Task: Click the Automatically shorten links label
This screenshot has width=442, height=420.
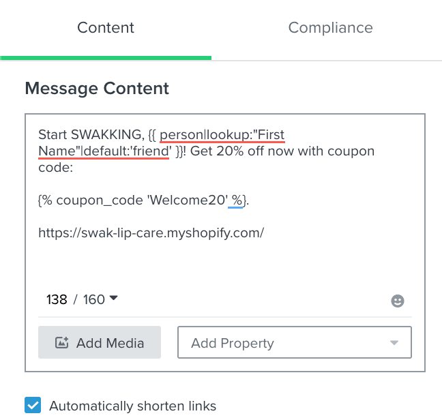Action: tap(132, 406)
